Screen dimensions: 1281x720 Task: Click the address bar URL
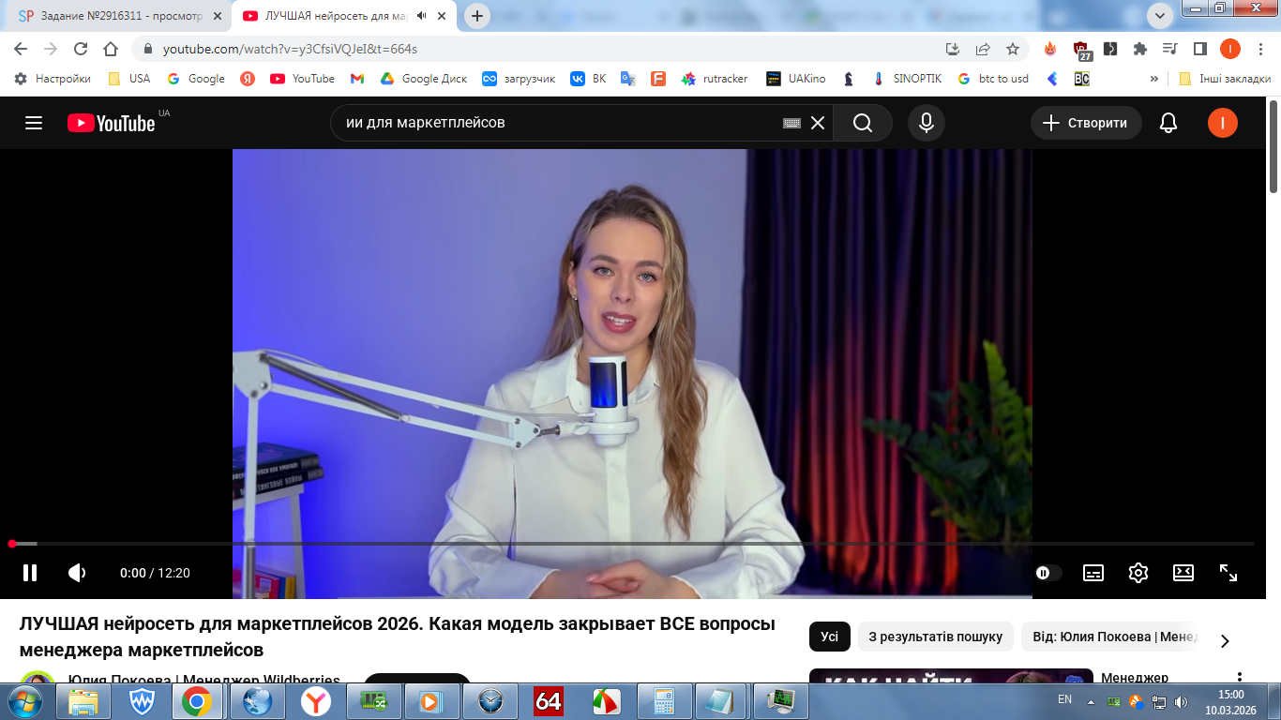pos(290,49)
